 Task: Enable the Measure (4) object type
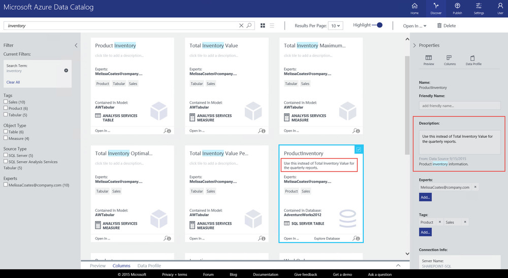pyautogui.click(x=6, y=138)
